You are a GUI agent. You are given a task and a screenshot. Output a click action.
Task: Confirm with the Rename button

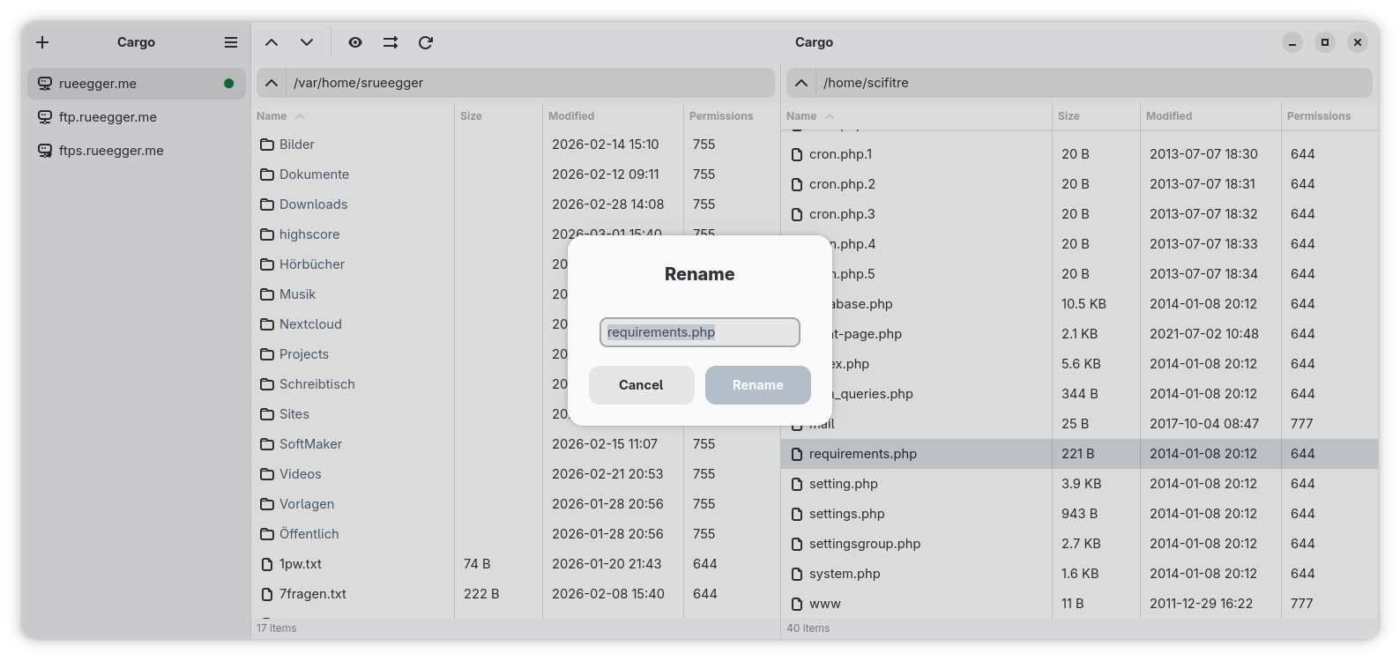[758, 385]
